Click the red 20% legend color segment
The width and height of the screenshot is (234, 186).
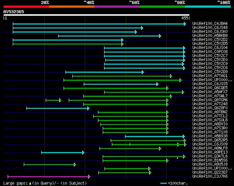[26, 7]
